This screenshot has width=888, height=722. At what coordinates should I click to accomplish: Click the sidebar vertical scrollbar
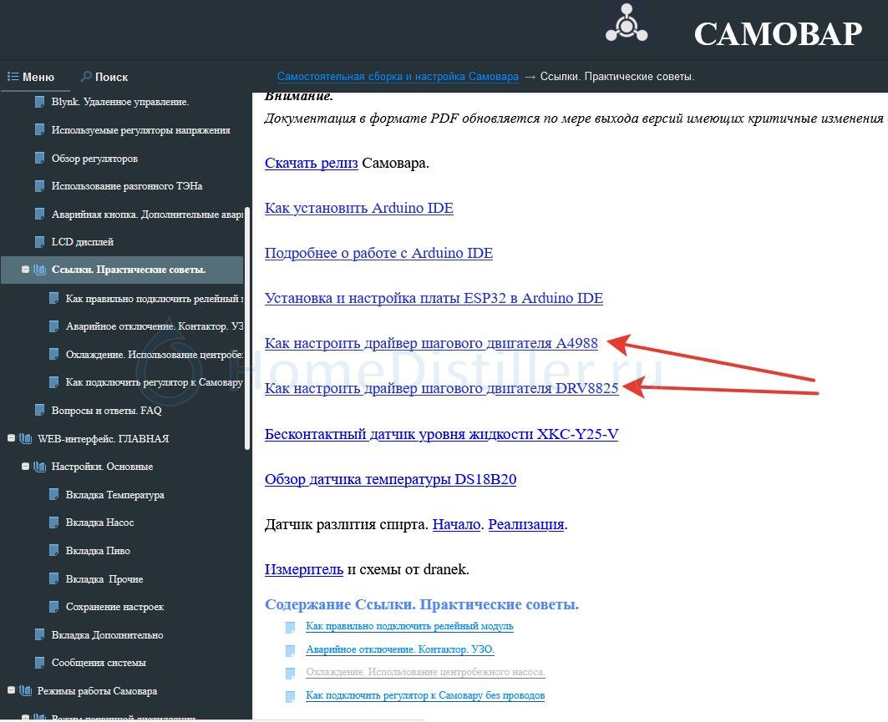pos(247,328)
